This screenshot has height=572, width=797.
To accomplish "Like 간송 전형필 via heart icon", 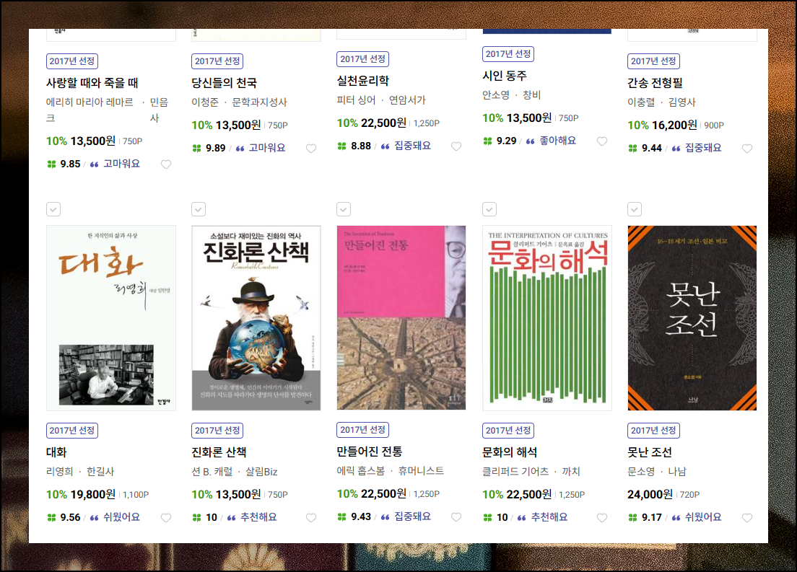I will pos(747,149).
